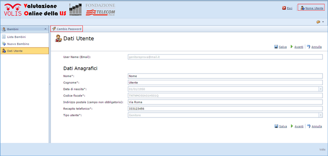
Task: Open the Data di nascita dropdown arrow
Action: 321,89
